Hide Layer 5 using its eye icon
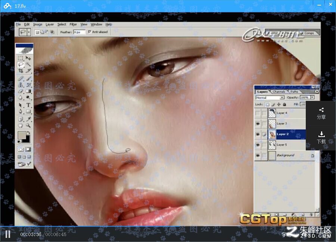 (258, 145)
